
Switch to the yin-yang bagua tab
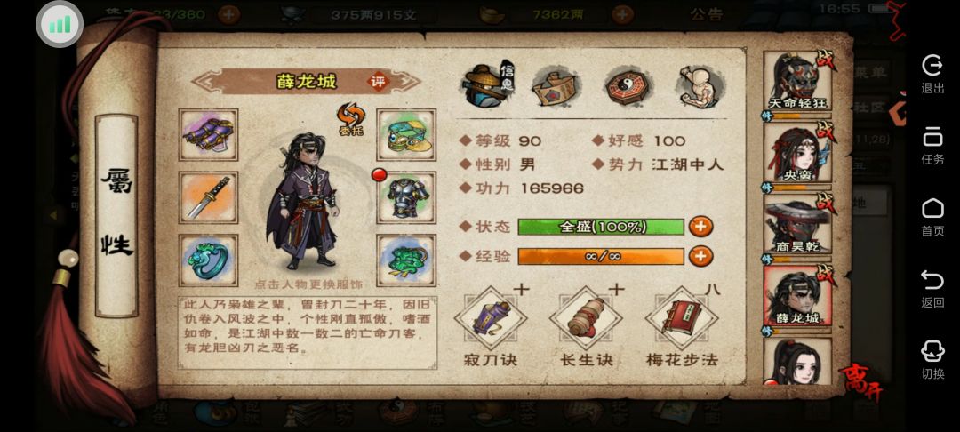(628, 85)
